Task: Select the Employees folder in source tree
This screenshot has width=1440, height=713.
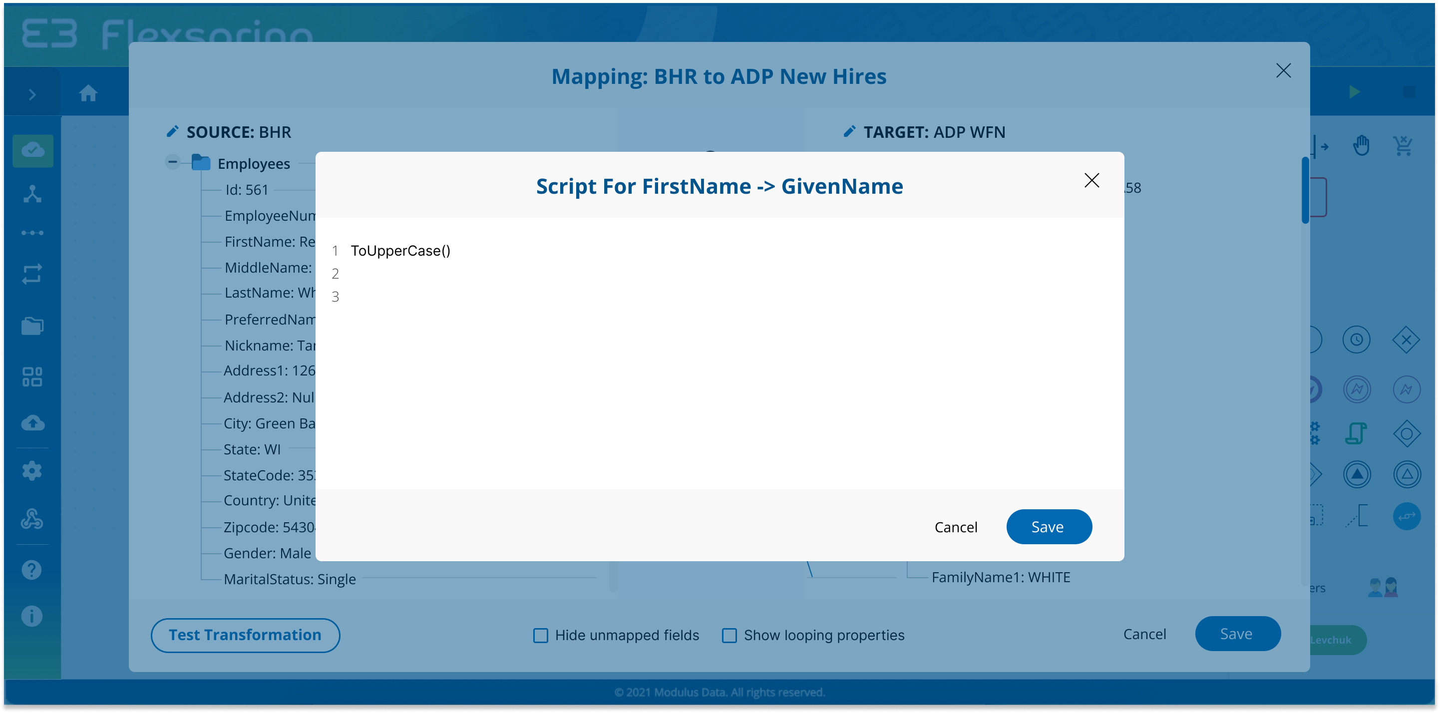Action: [240, 163]
